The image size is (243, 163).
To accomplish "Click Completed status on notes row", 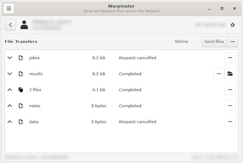I will (130, 106).
